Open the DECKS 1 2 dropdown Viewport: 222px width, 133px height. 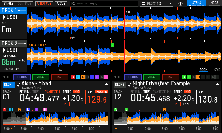[157, 4]
